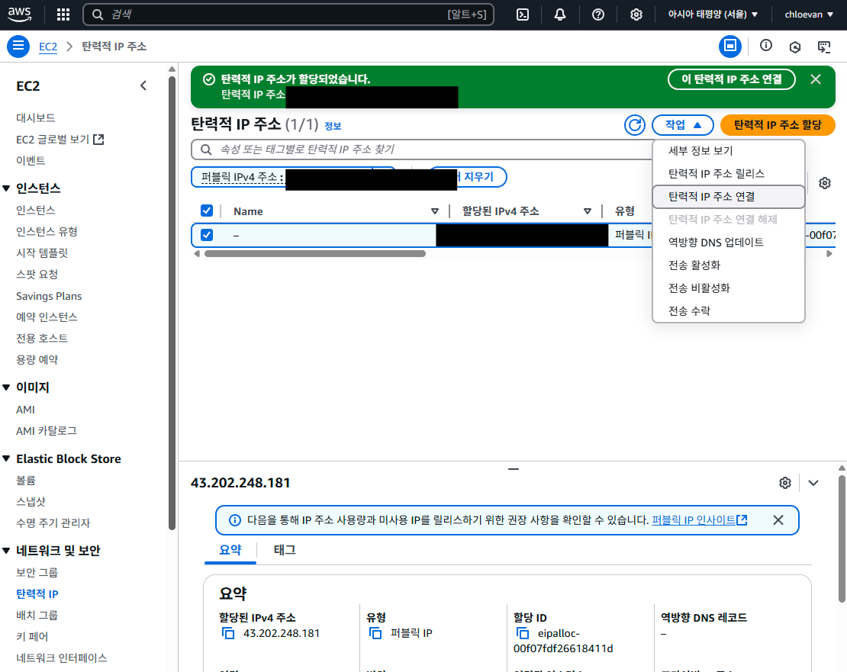Open the 아시아 태평양 (서울) region dropdown

click(x=713, y=14)
